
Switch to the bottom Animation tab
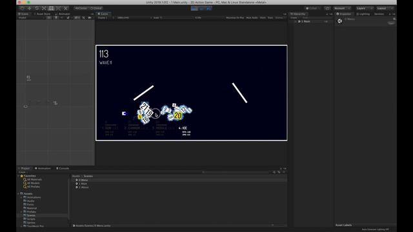43,168
